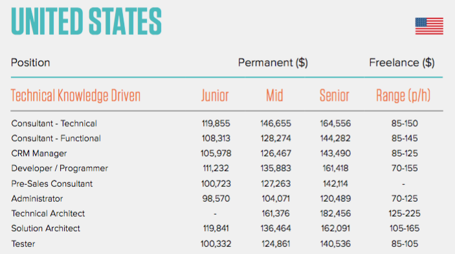
Task: Click the UNITED STATES heading
Action: [86, 21]
